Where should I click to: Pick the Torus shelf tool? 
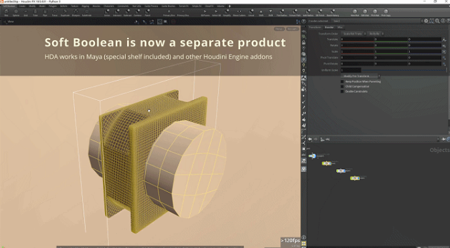(55, 12)
